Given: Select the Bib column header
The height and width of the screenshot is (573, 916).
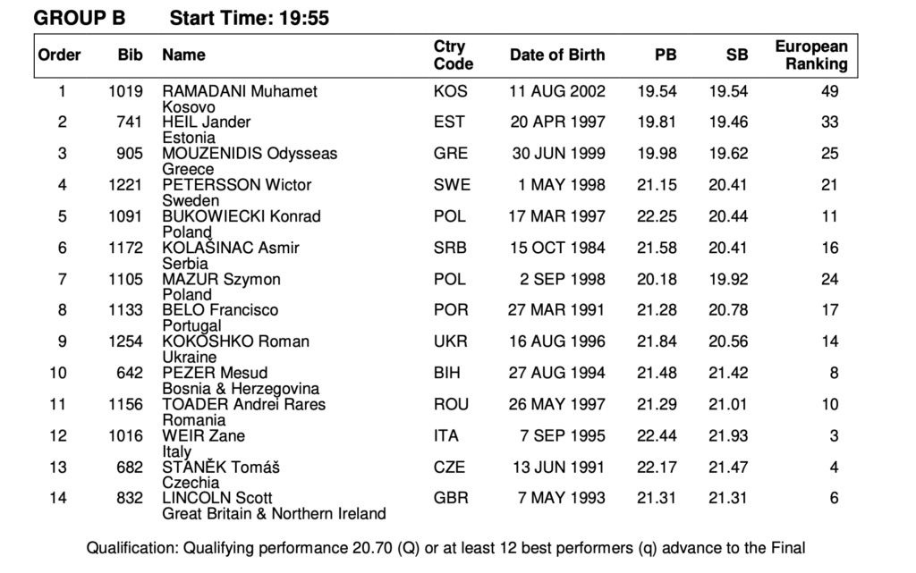Looking at the screenshot, I should click(x=130, y=55).
